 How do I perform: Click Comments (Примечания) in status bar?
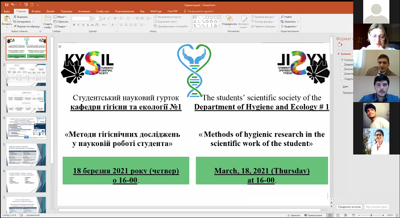[x=313, y=215]
